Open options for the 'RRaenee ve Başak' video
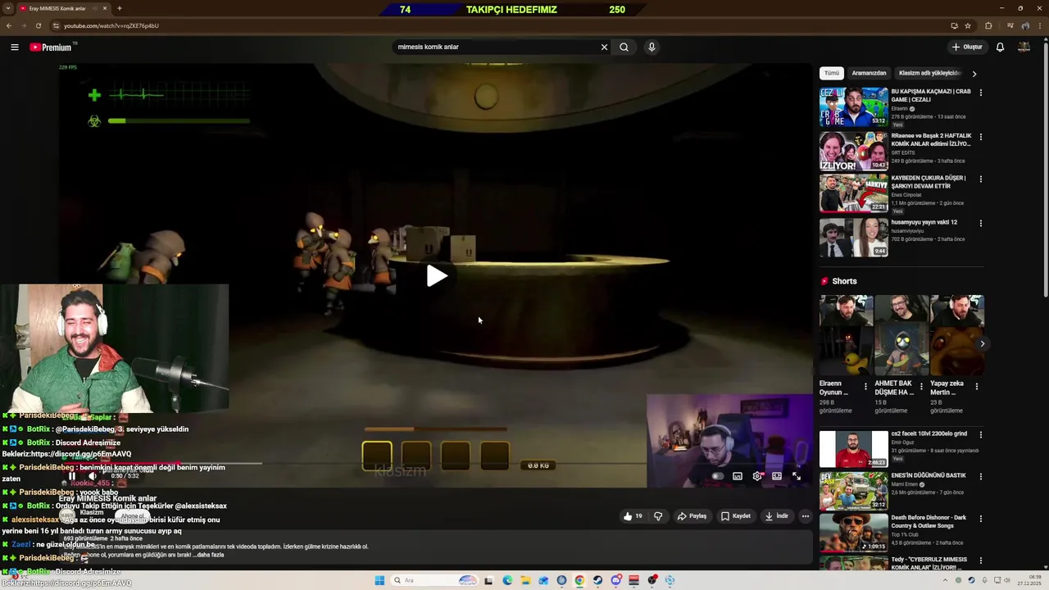 [x=980, y=137]
